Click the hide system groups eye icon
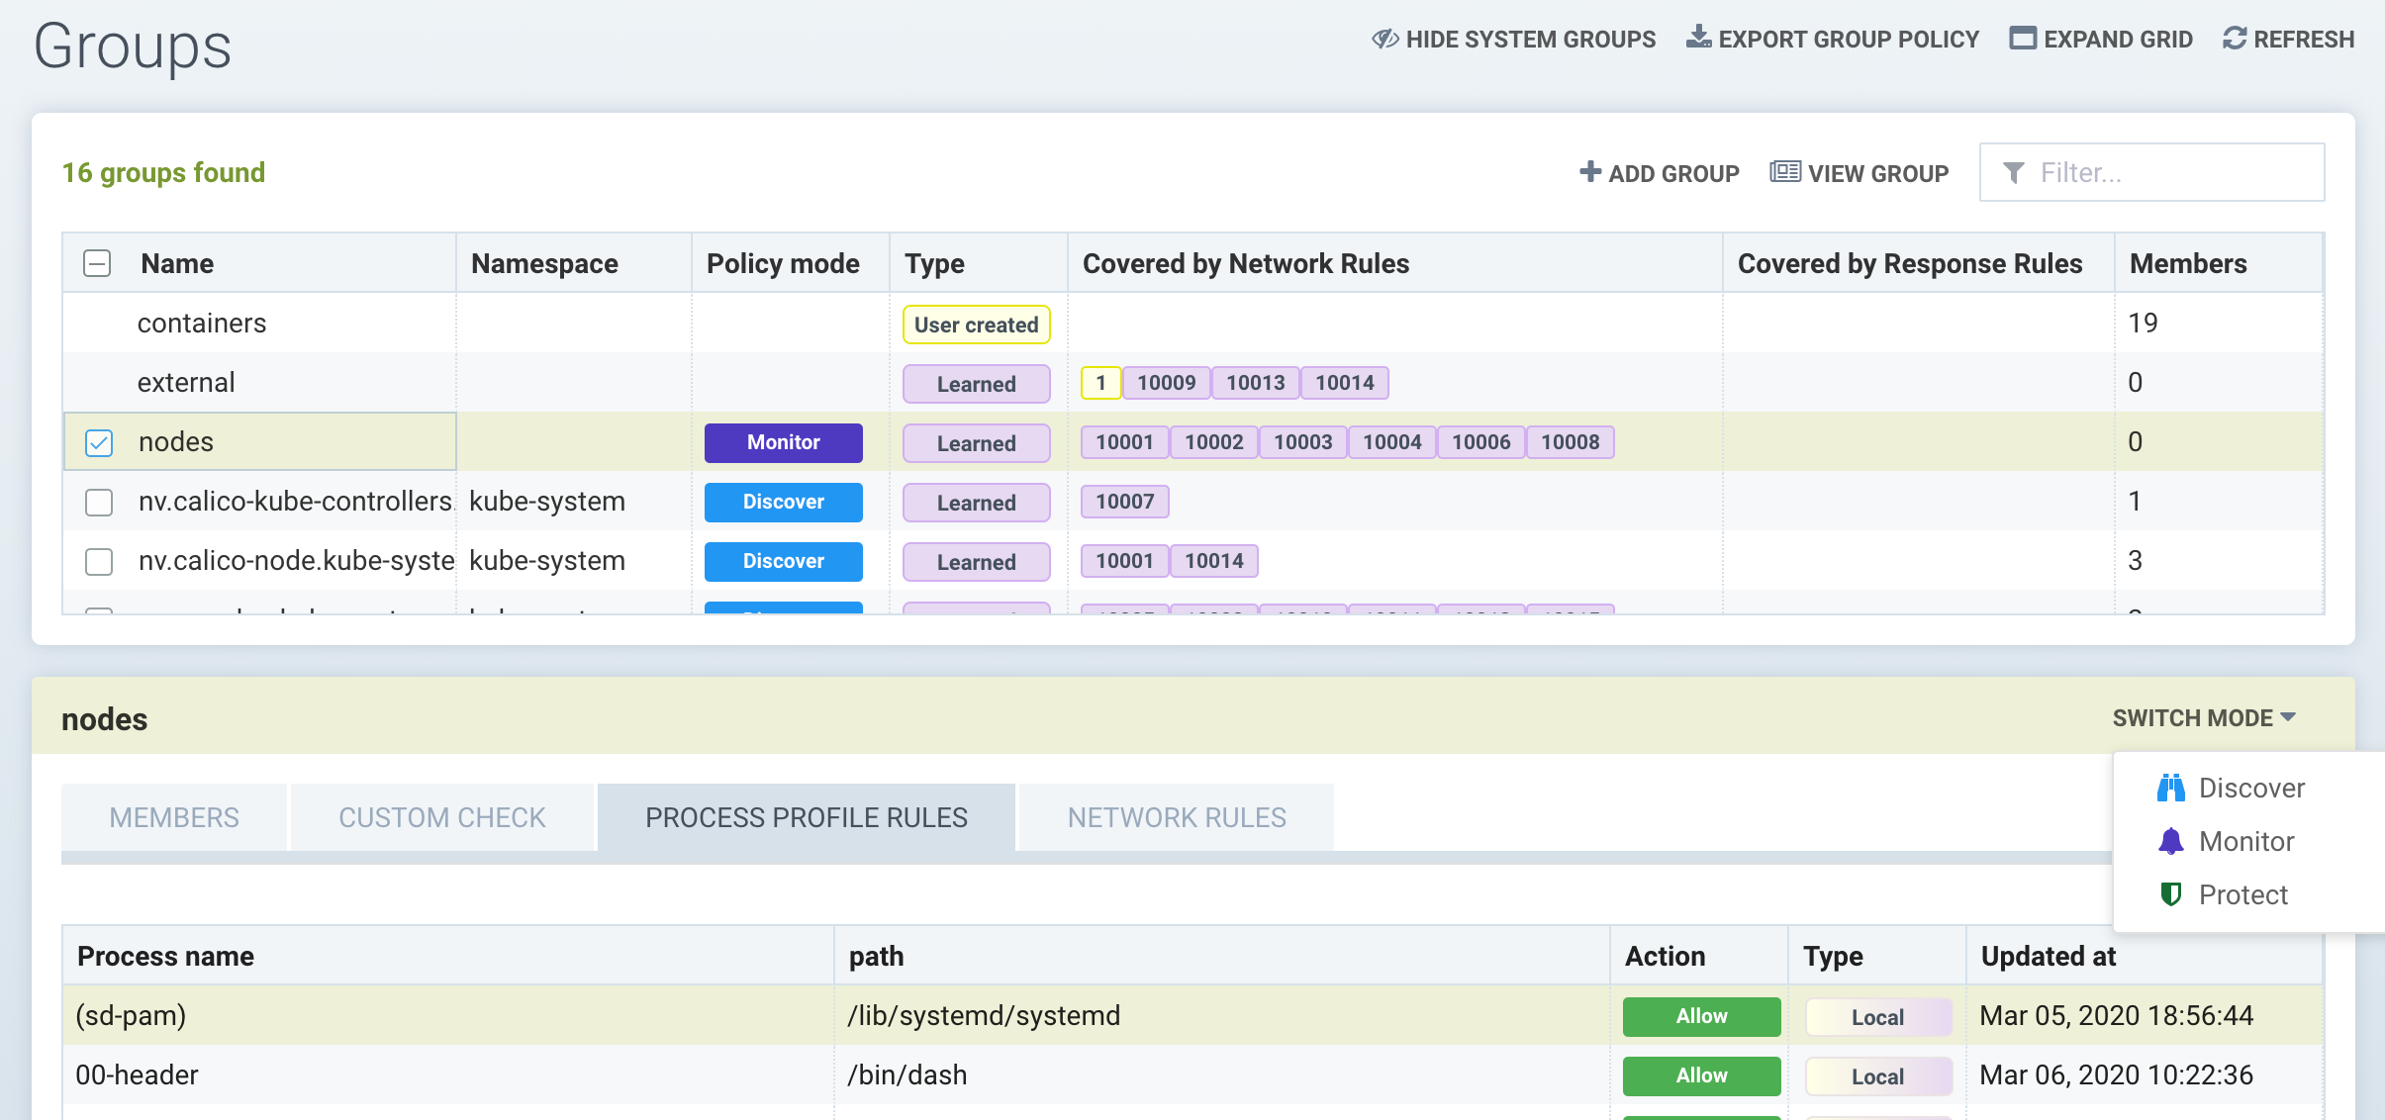 pyautogui.click(x=1384, y=39)
